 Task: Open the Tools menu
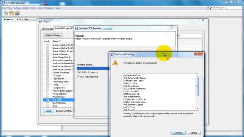[40, 8]
